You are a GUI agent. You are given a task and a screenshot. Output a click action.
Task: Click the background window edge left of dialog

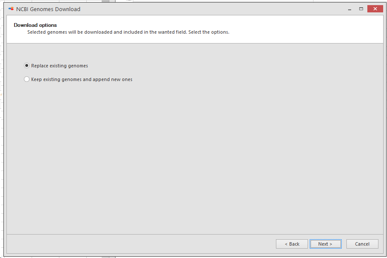coord(1,128)
